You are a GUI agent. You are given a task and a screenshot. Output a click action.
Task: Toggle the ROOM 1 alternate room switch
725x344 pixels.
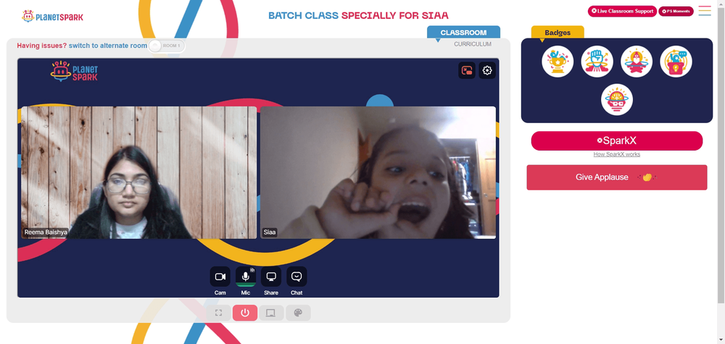coord(167,46)
